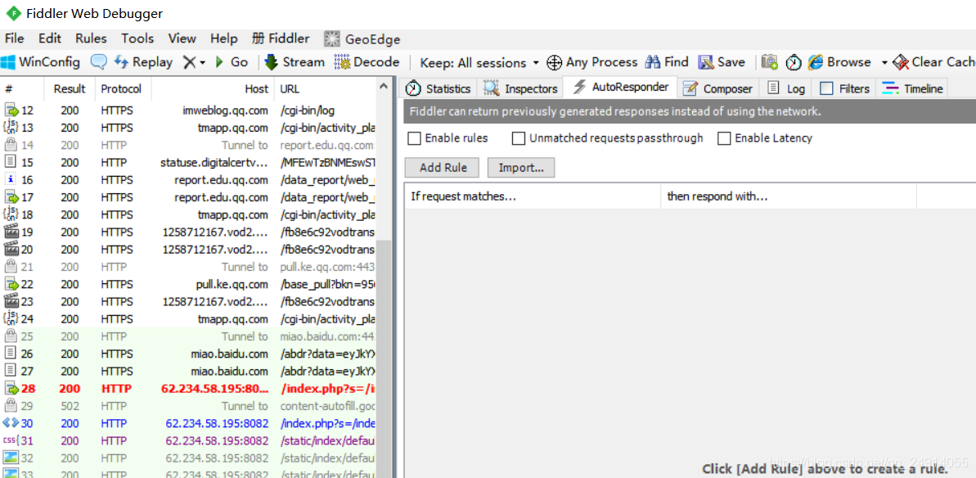976x478 pixels.
Task: Switch to the Log tab
Action: [786, 88]
